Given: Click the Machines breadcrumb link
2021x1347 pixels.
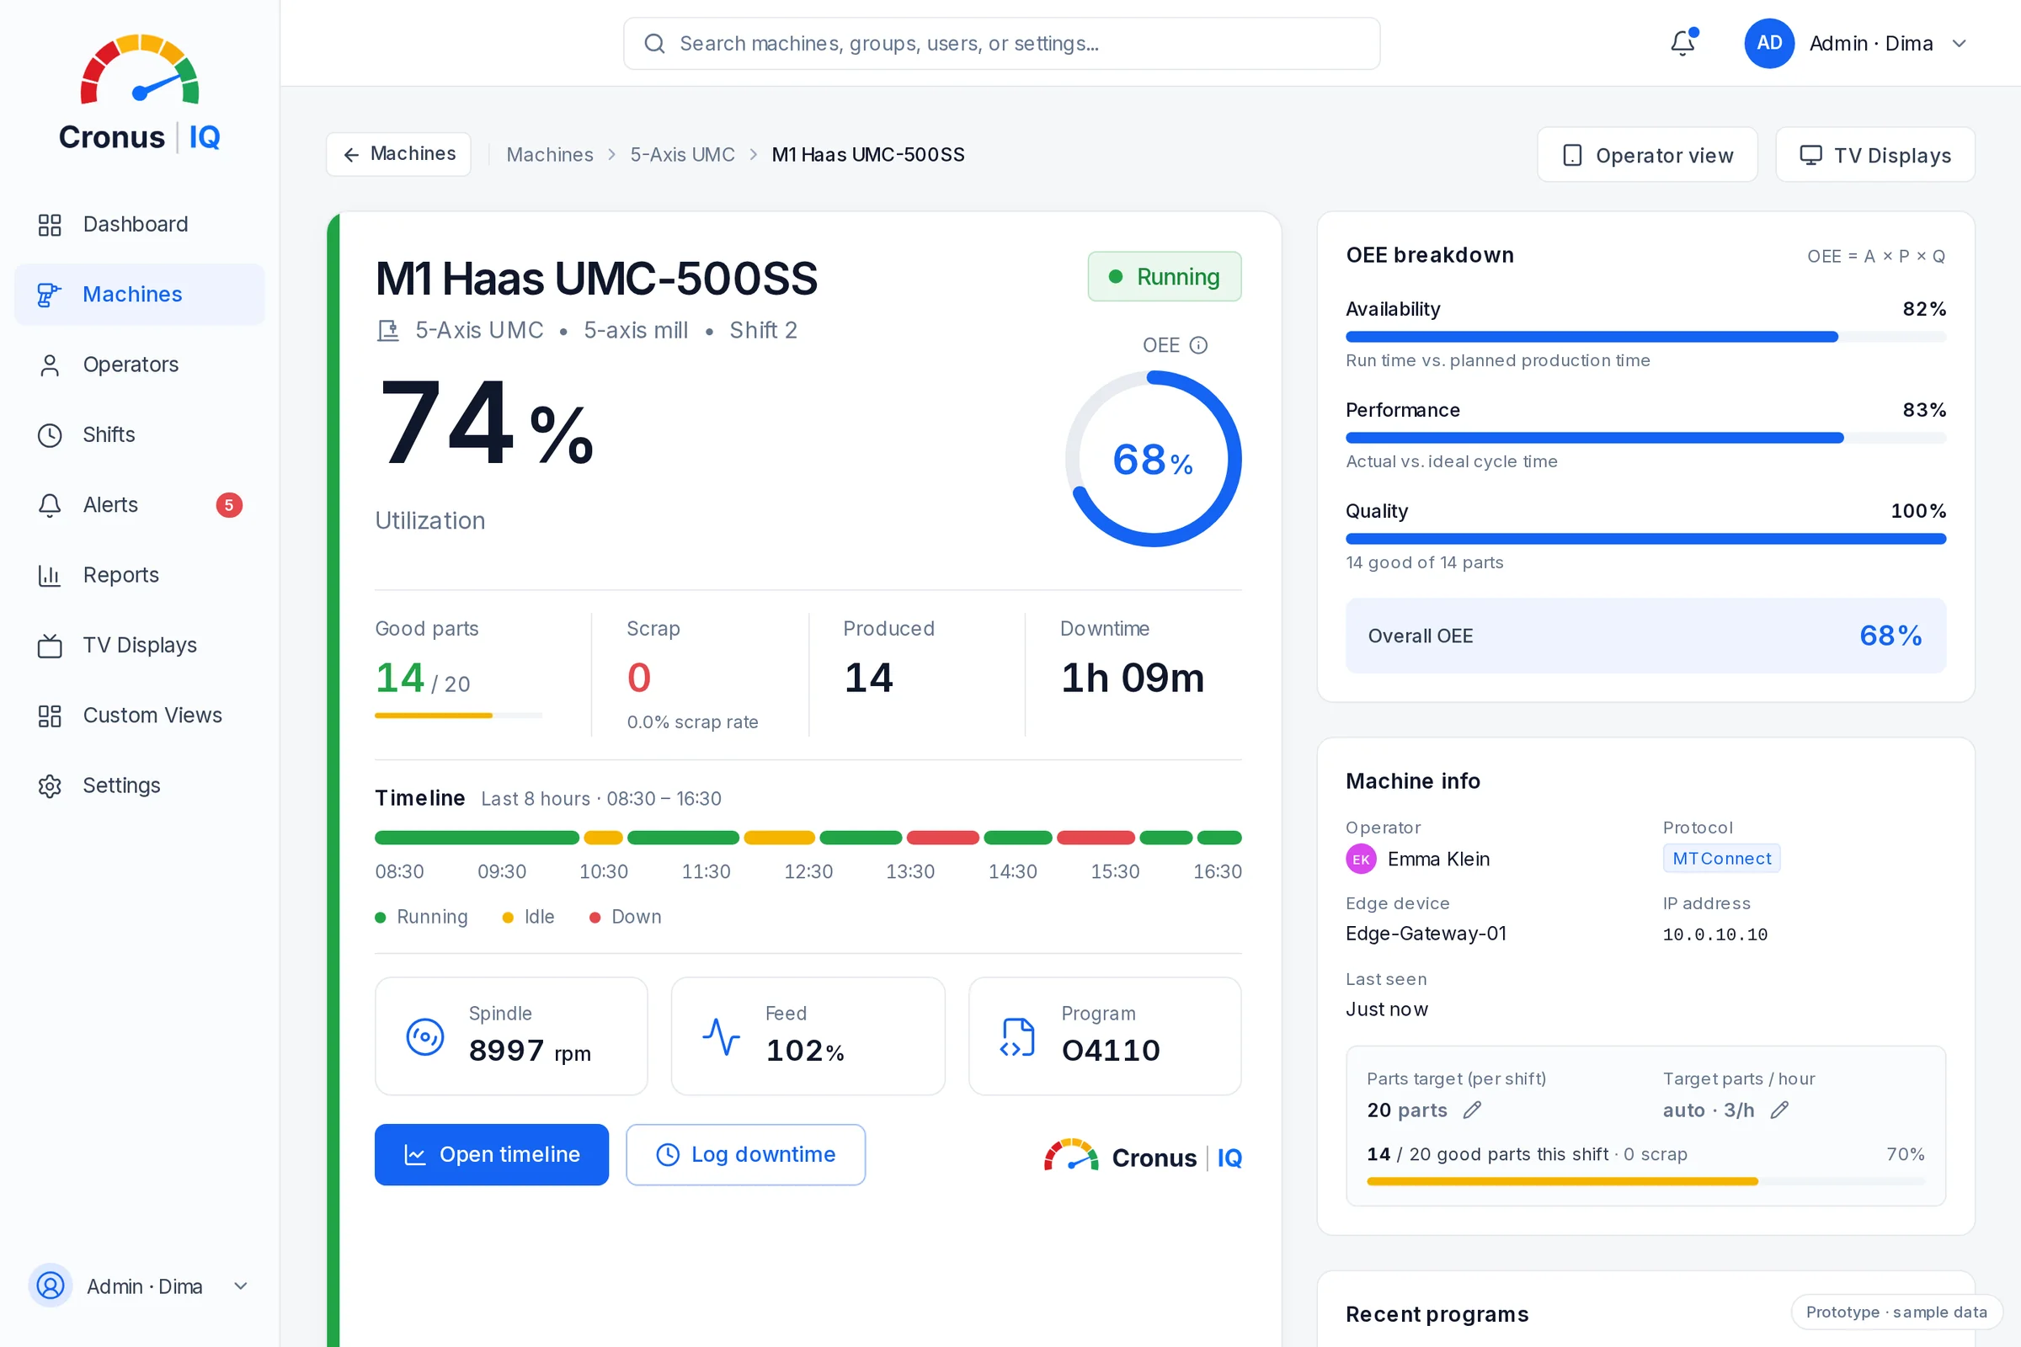Looking at the screenshot, I should 550,155.
